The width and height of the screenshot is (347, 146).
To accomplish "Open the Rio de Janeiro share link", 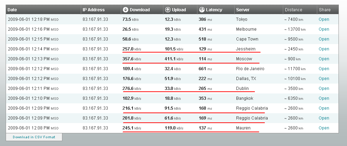I will coord(324,69).
